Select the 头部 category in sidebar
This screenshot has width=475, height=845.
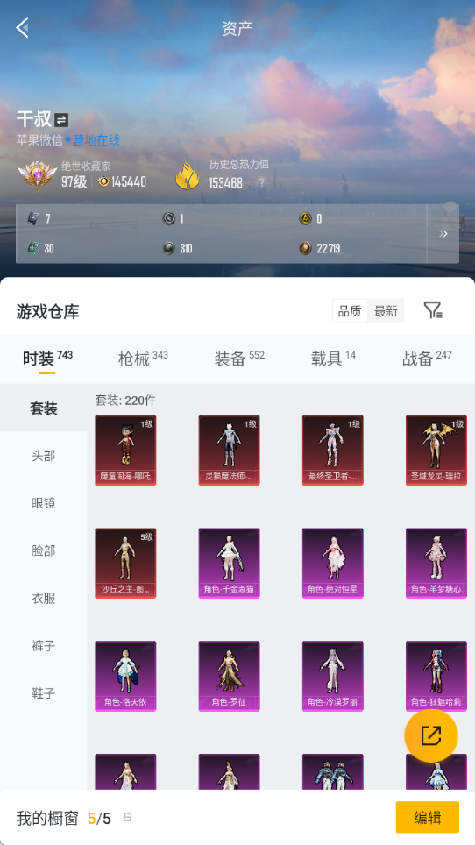43,456
